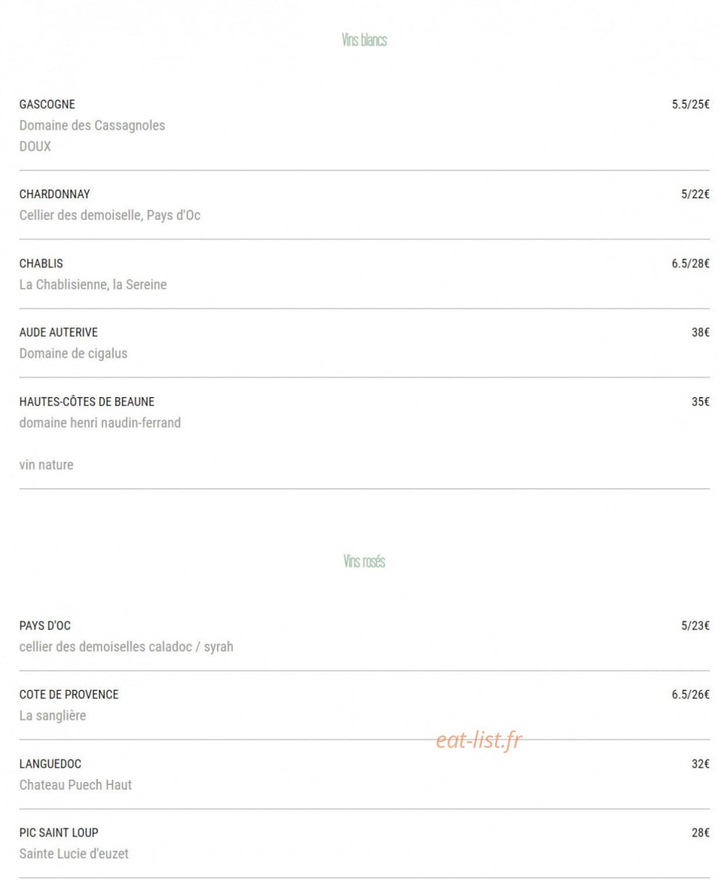Select the PAYS D'OC rosé title

click(x=45, y=626)
